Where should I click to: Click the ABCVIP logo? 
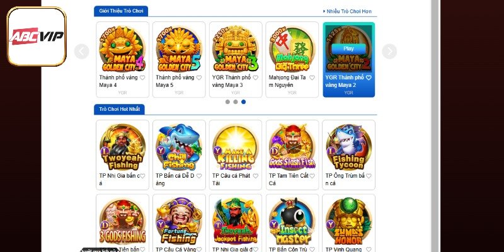pyautogui.click(x=37, y=37)
